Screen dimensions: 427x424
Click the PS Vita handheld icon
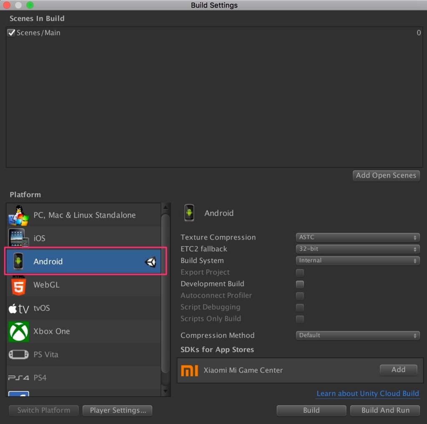18,354
